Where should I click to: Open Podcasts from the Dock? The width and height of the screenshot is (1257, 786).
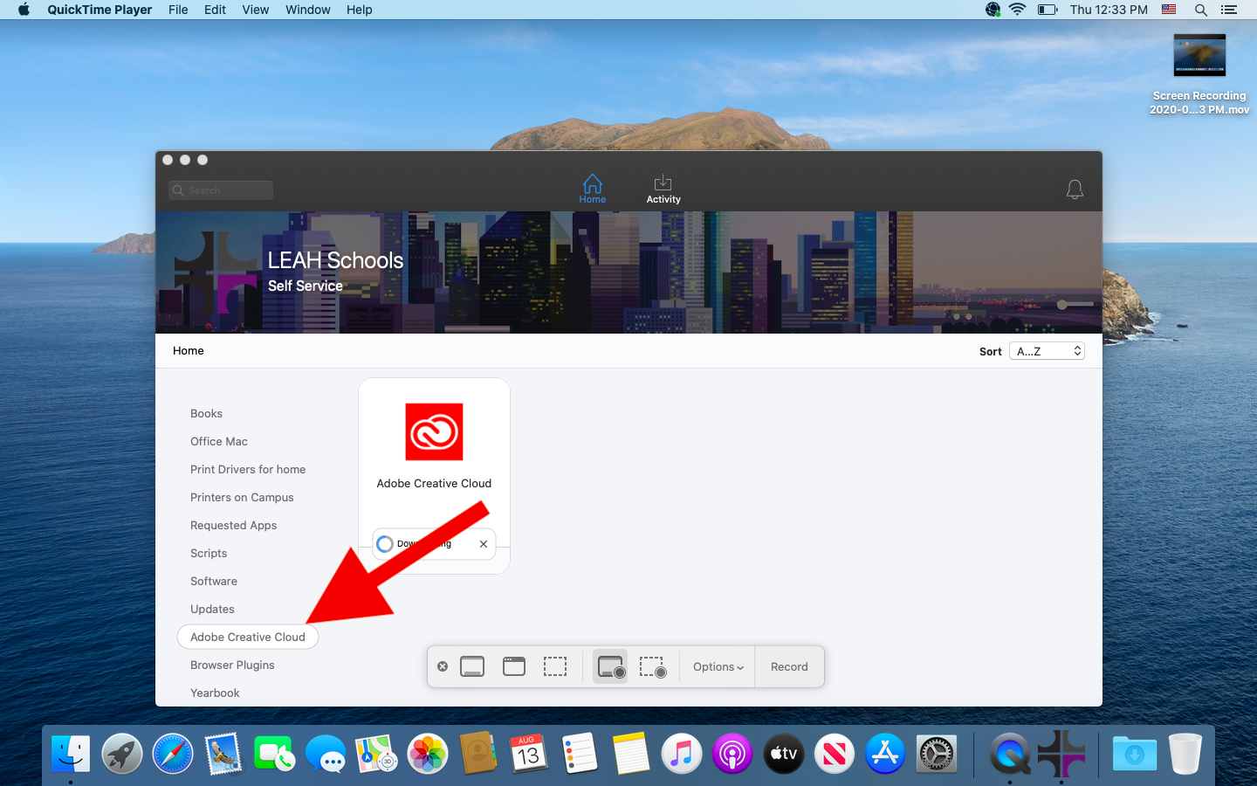point(732,754)
